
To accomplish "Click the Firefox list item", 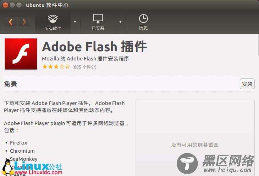I will click(x=18, y=143).
